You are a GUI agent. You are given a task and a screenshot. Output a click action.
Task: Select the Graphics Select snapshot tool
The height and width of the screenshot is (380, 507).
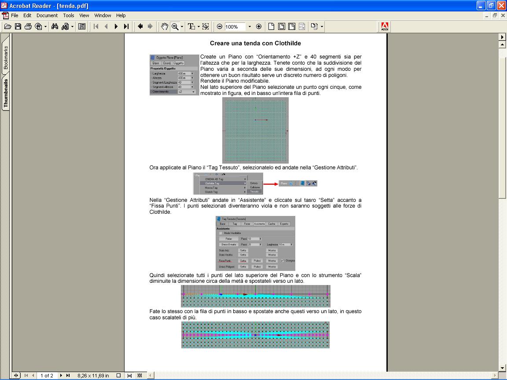(x=206, y=26)
